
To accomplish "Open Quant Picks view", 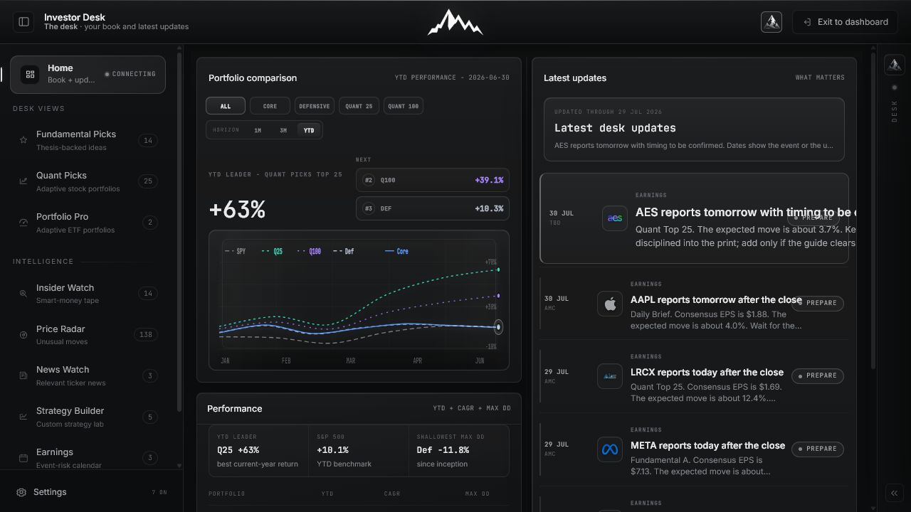I will (x=88, y=181).
